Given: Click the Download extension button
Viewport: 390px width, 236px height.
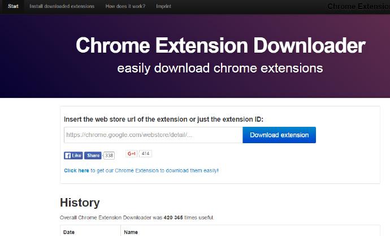Looking at the screenshot, I should (279, 135).
